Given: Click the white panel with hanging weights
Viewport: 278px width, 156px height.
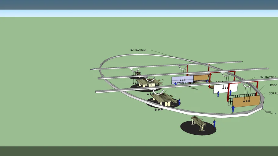Looking at the screenshot, I should [225, 88].
